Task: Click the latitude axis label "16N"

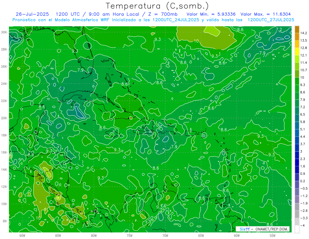Action: 4,152
